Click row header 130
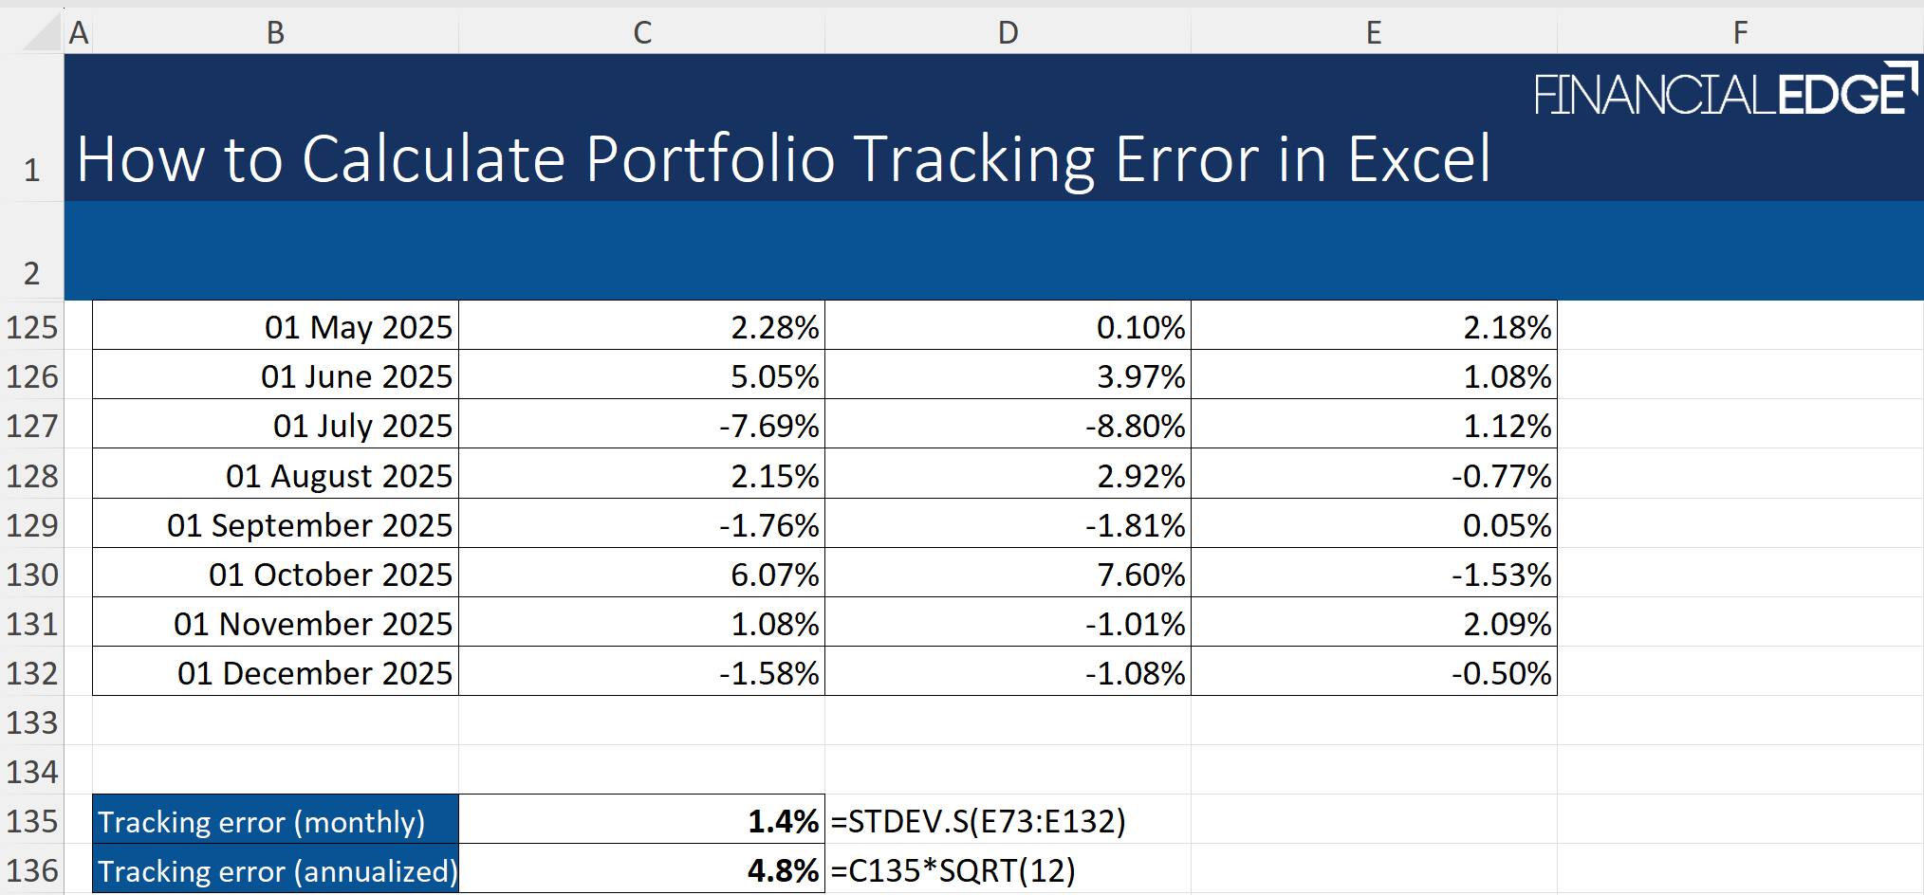The width and height of the screenshot is (1924, 895). [32, 575]
